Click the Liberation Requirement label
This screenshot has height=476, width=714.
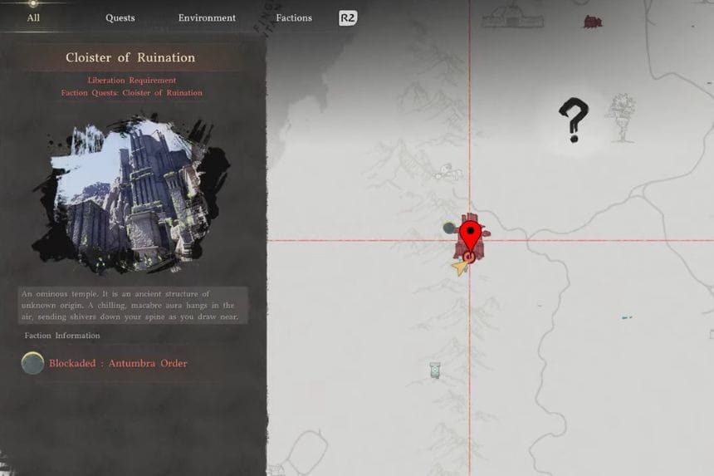click(x=131, y=81)
